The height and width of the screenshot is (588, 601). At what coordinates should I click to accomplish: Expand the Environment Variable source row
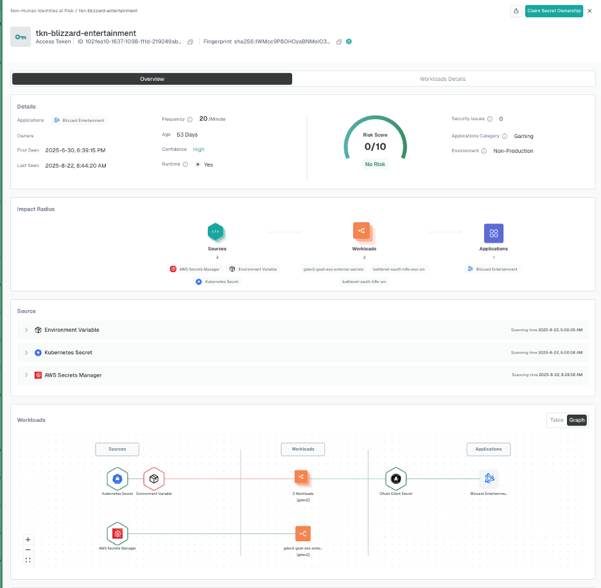point(26,330)
